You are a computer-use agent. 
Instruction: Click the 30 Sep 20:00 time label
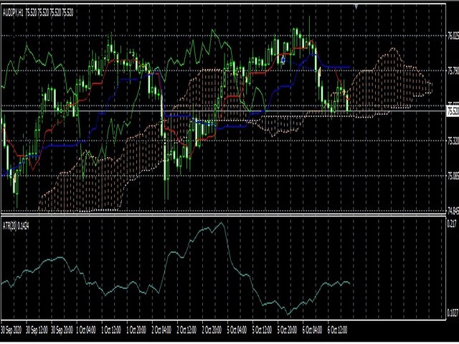click(62, 330)
